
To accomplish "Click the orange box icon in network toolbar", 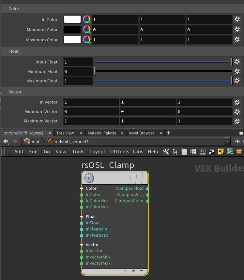I will 239,151.
